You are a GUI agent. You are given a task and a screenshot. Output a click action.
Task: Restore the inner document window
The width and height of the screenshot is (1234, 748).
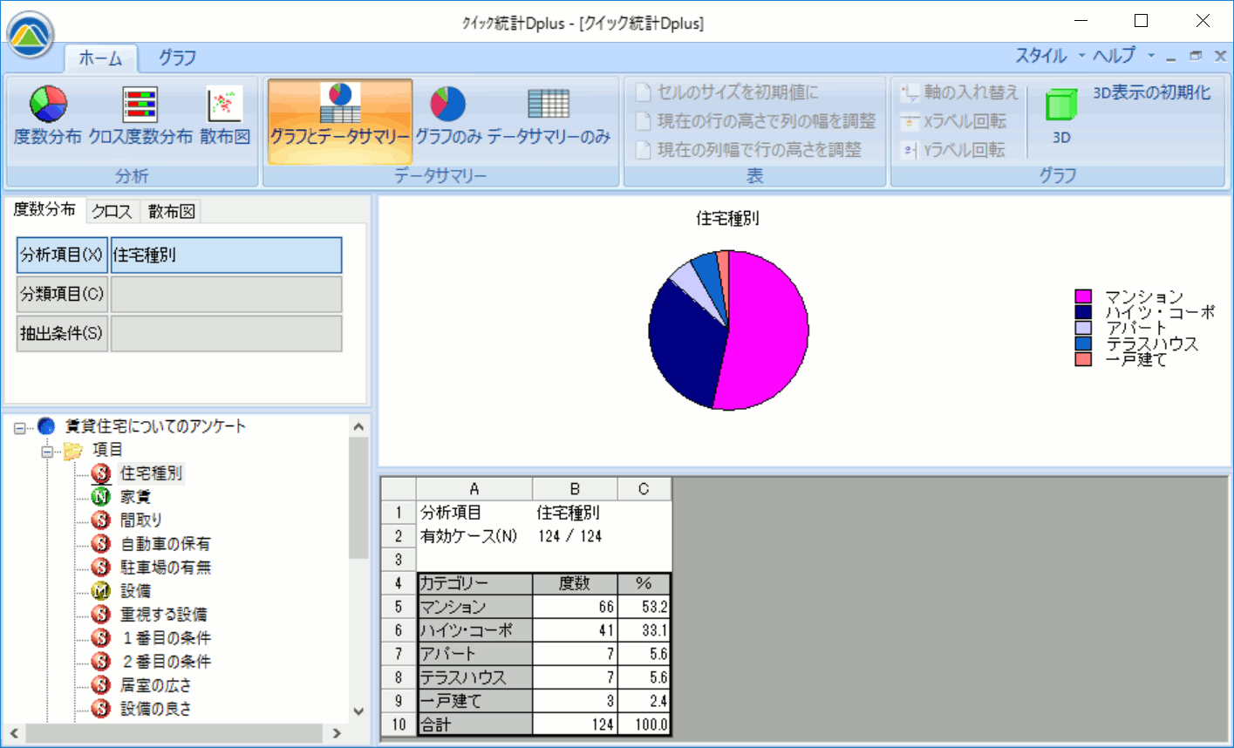pos(1196,56)
